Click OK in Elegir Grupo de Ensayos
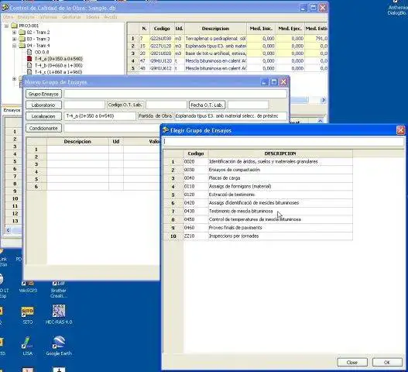Image resolution: width=408 pixels, height=372 pixels. (387, 362)
